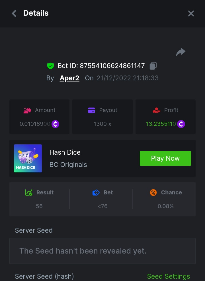Click the share arrow icon
Image resolution: width=205 pixels, height=281 pixels.
(181, 52)
